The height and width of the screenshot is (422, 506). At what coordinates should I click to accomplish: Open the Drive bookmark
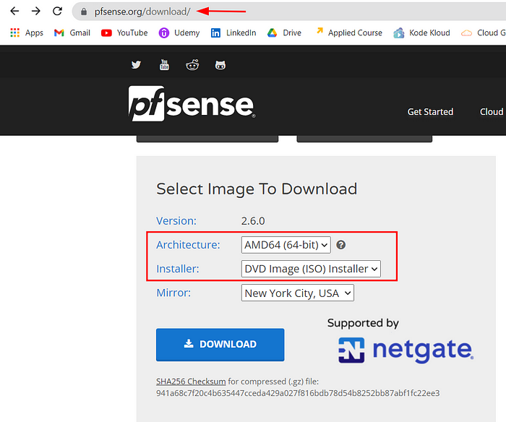click(284, 33)
